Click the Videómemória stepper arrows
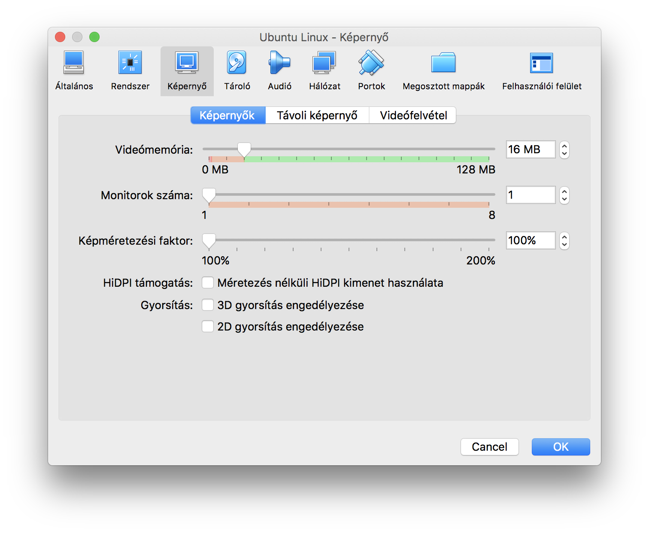649x534 pixels. 564,150
